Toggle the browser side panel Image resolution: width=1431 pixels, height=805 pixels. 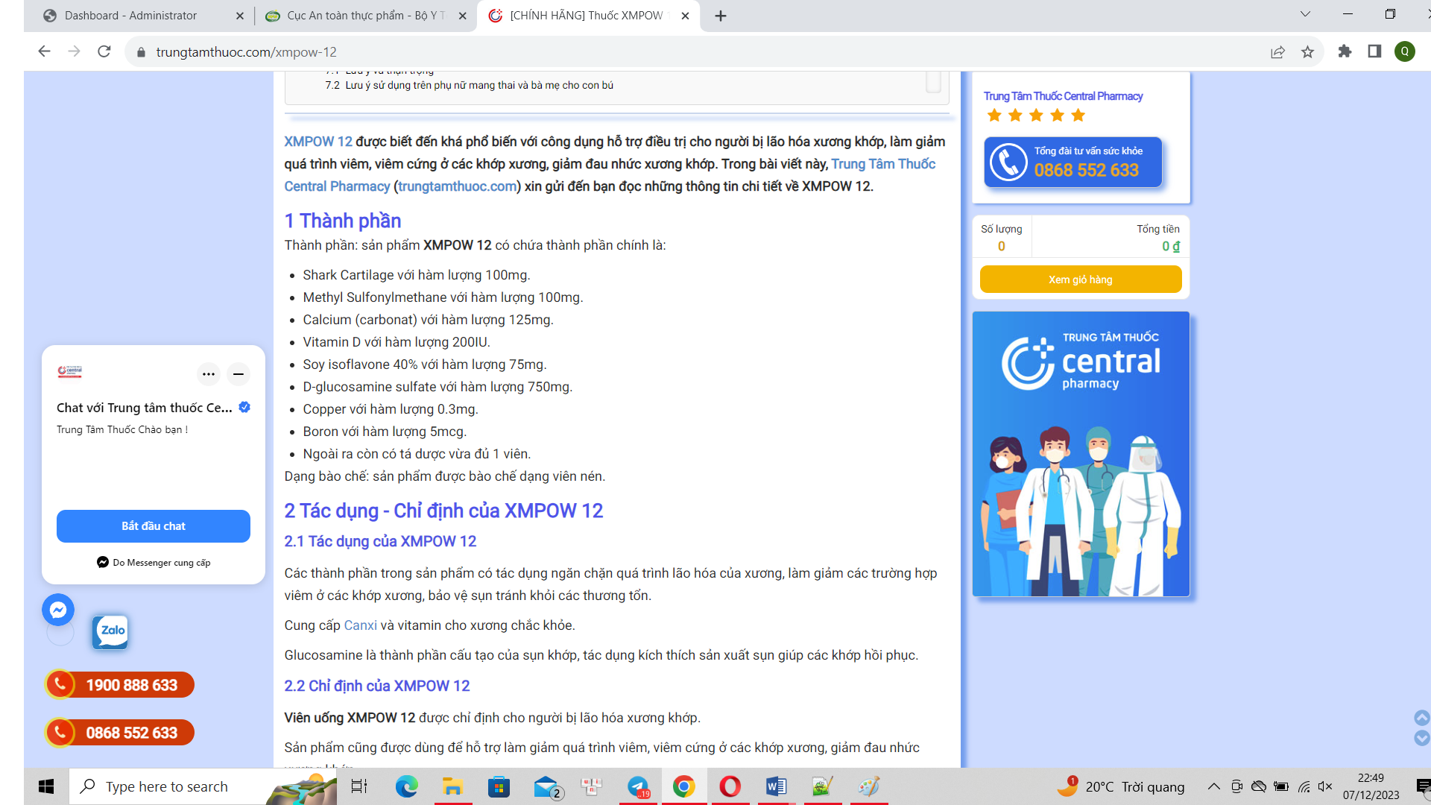(1374, 51)
